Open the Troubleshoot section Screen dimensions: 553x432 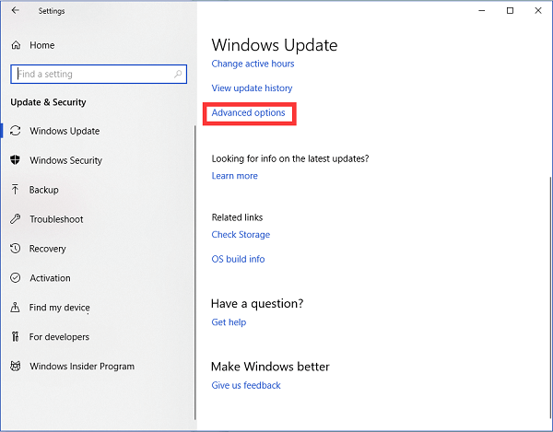click(56, 219)
